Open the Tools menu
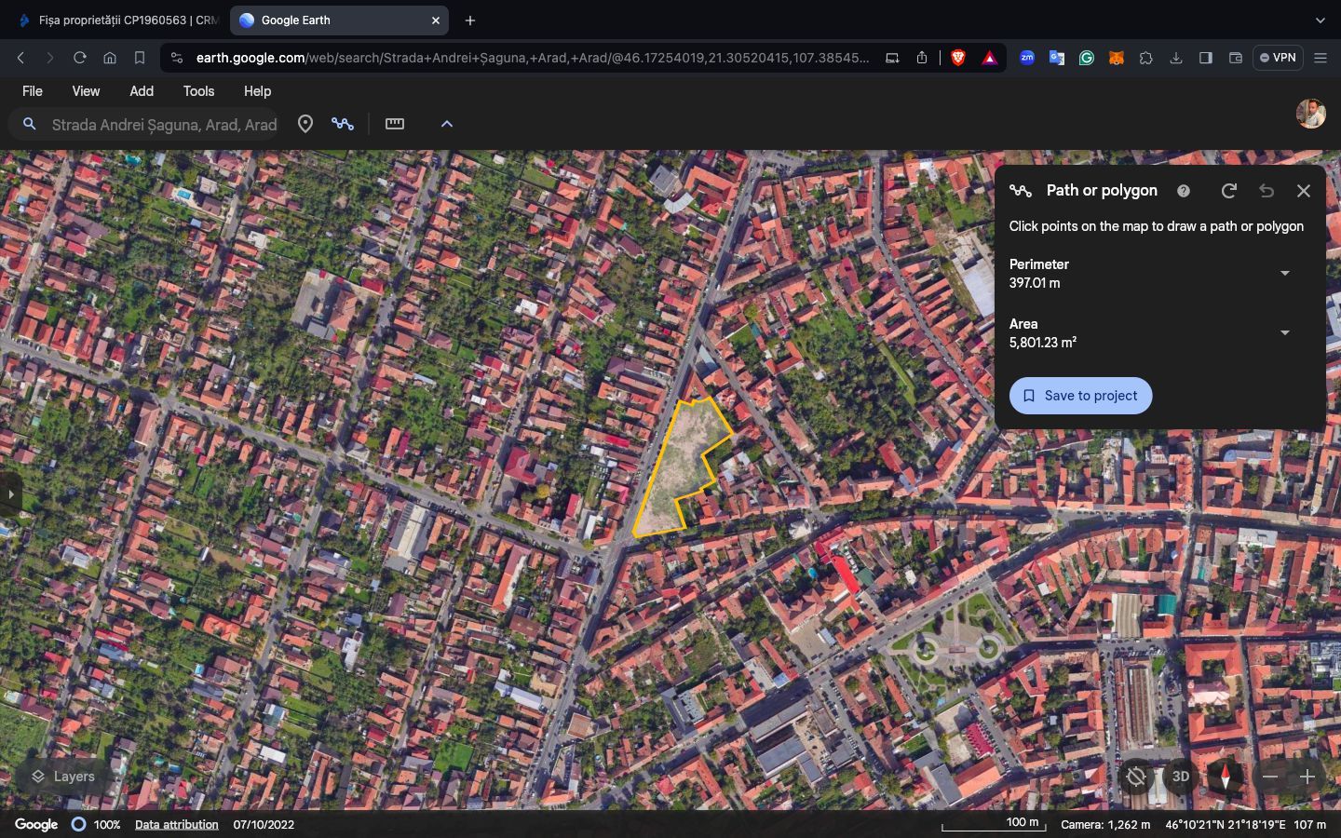 [x=198, y=91]
